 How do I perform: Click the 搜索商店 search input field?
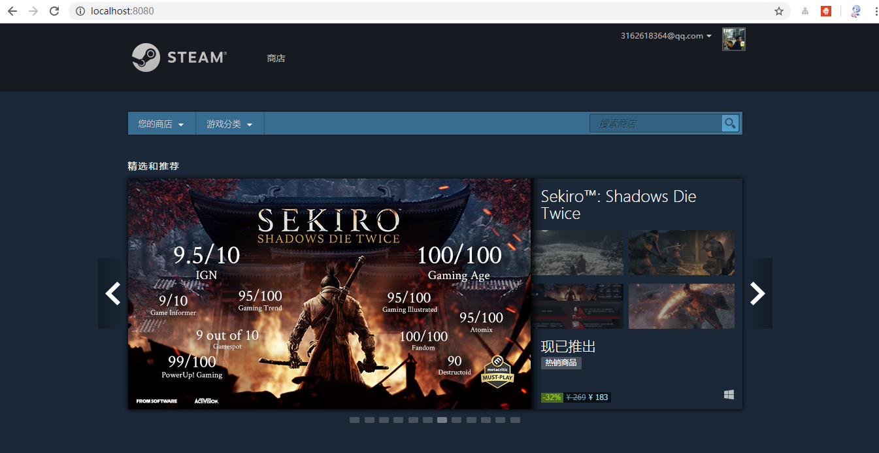654,123
